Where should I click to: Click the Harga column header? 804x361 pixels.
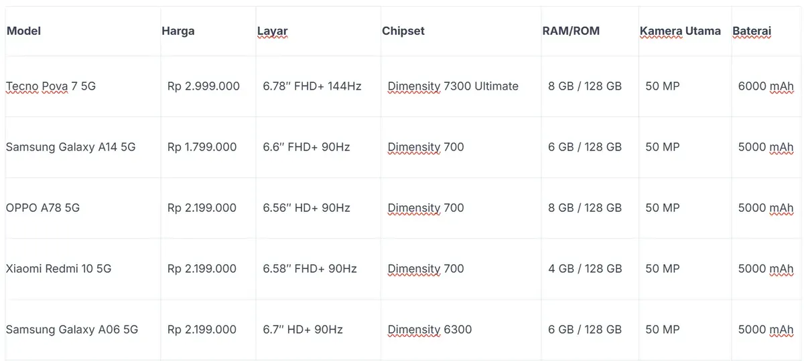pos(178,31)
